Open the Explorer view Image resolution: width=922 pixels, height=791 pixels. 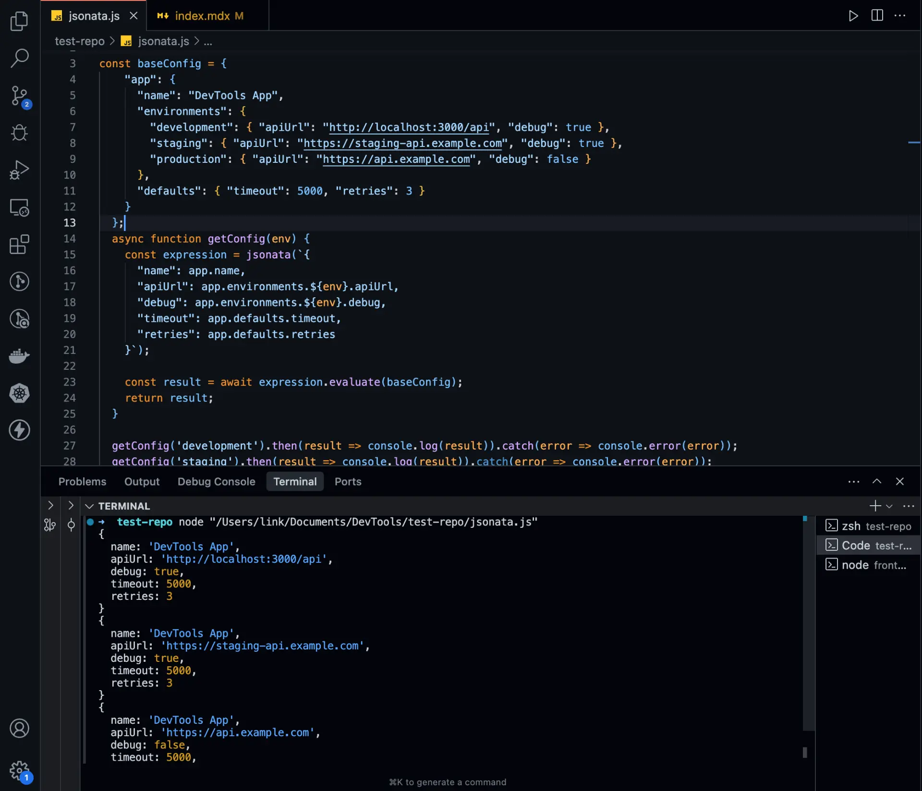click(19, 21)
